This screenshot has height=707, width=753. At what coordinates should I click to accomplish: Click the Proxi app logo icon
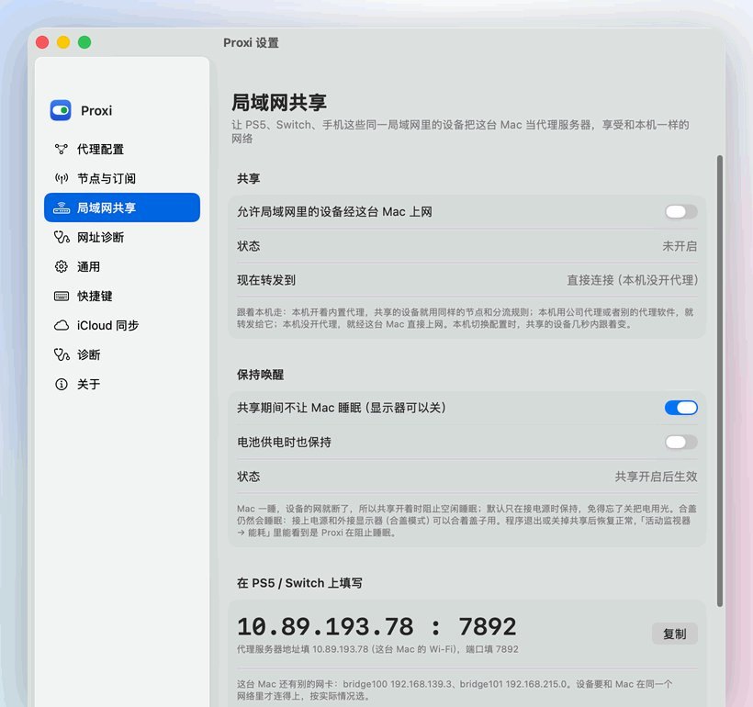click(x=61, y=110)
